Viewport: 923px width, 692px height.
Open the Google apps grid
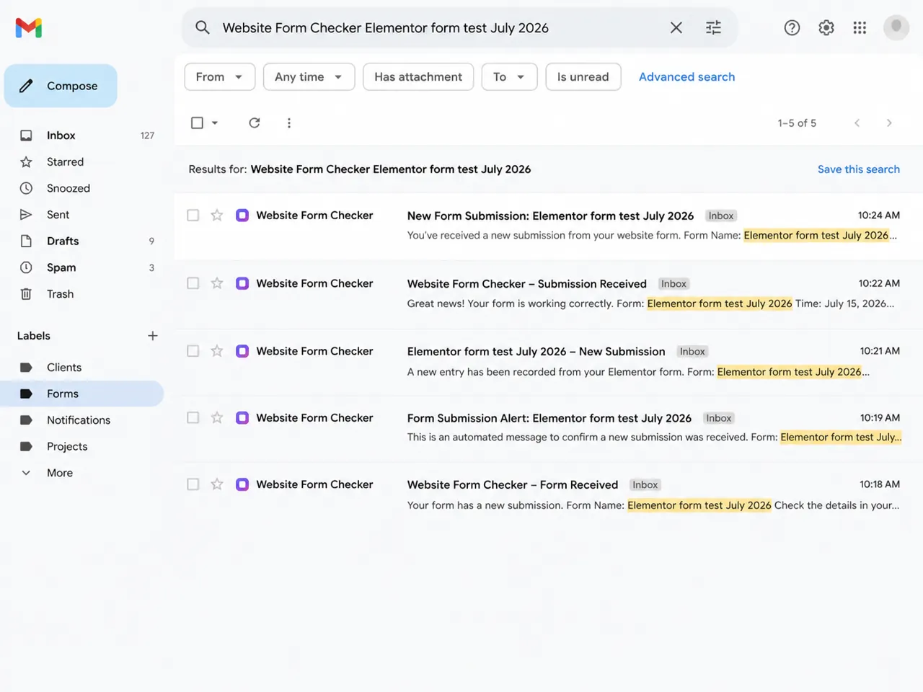pyautogui.click(x=860, y=27)
